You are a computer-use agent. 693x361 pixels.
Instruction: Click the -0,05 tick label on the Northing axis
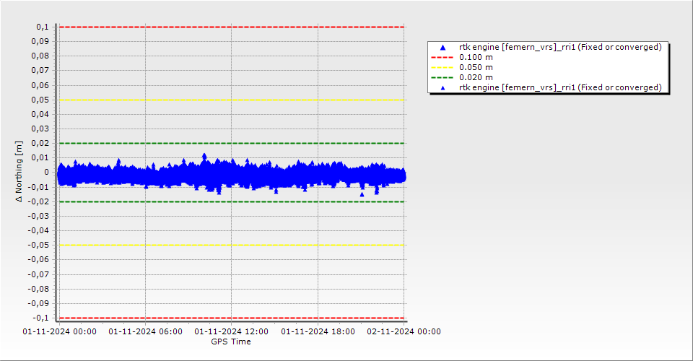(x=38, y=245)
